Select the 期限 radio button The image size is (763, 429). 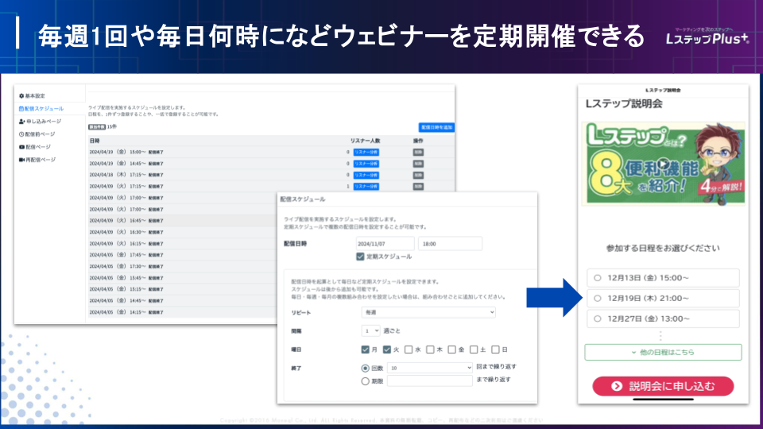click(x=366, y=381)
